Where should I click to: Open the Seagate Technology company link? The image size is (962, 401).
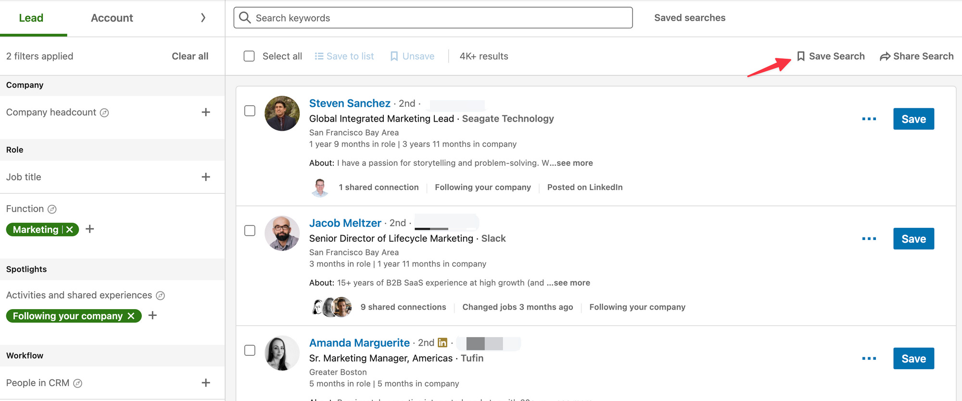point(508,119)
